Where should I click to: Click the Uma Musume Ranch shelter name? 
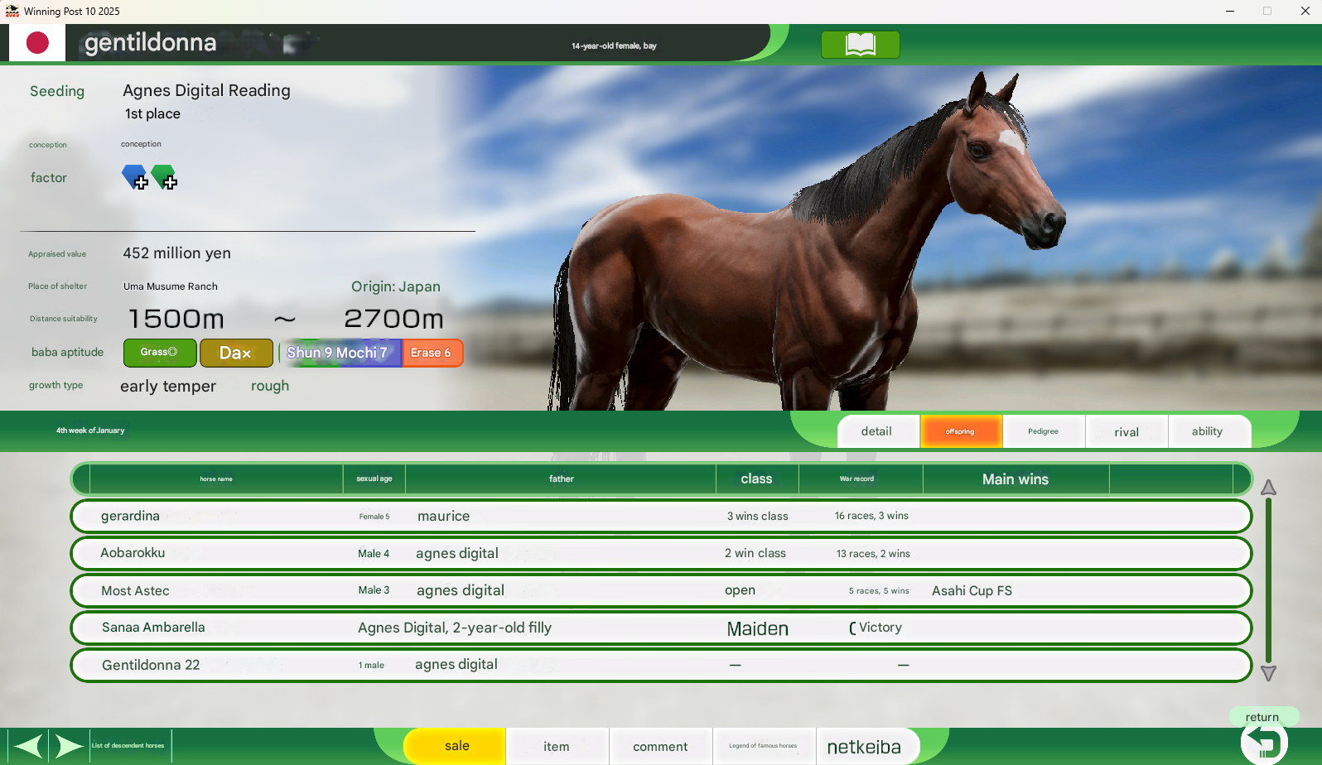click(x=171, y=286)
